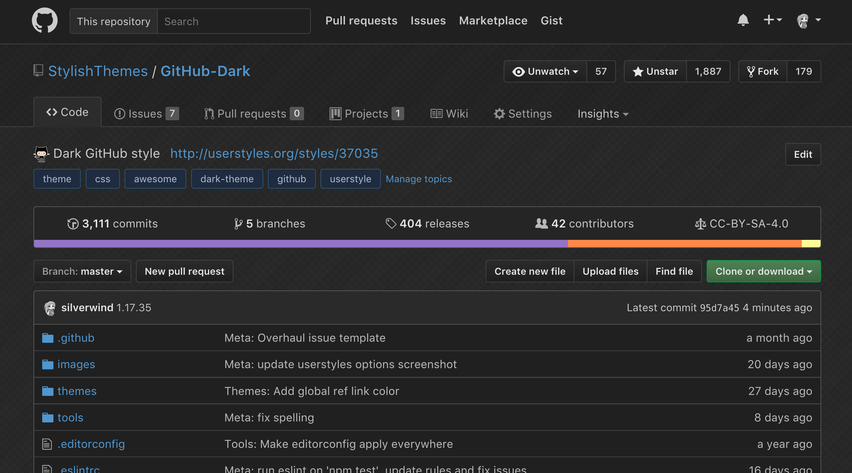
Task: Open the themes folder
Action: [77, 391]
